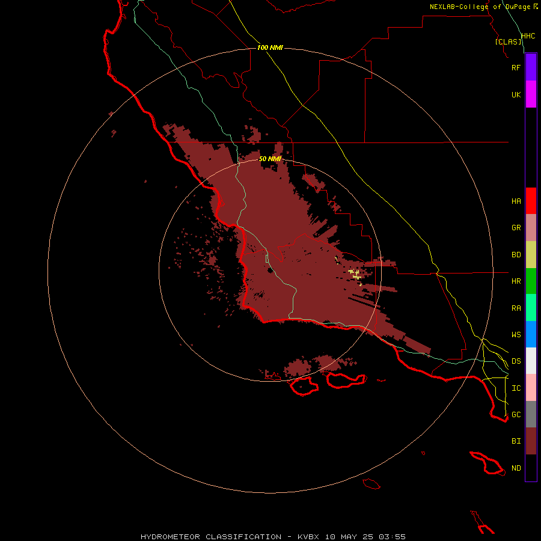Click the DS white legend swatch
This screenshot has height=541, width=541.
(x=531, y=361)
